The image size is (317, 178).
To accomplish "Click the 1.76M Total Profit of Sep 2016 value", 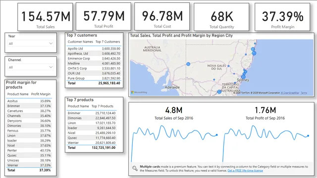I will [x=265, y=110].
